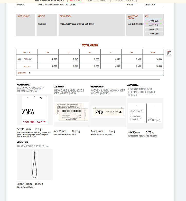The width and height of the screenshot is (186, 201).
Task: Select the care label barcode image
Action: point(71,112)
